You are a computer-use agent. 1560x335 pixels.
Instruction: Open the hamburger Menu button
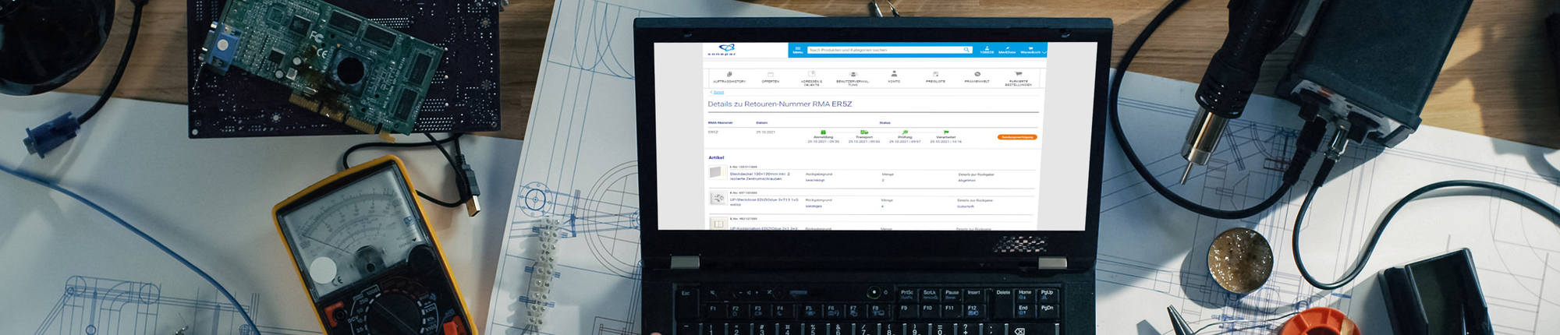[x=798, y=50]
